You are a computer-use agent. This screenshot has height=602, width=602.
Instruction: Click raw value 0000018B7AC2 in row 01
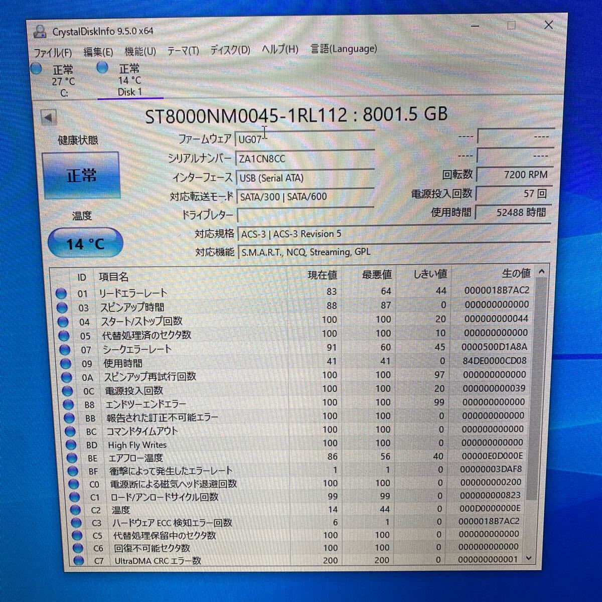(x=496, y=290)
